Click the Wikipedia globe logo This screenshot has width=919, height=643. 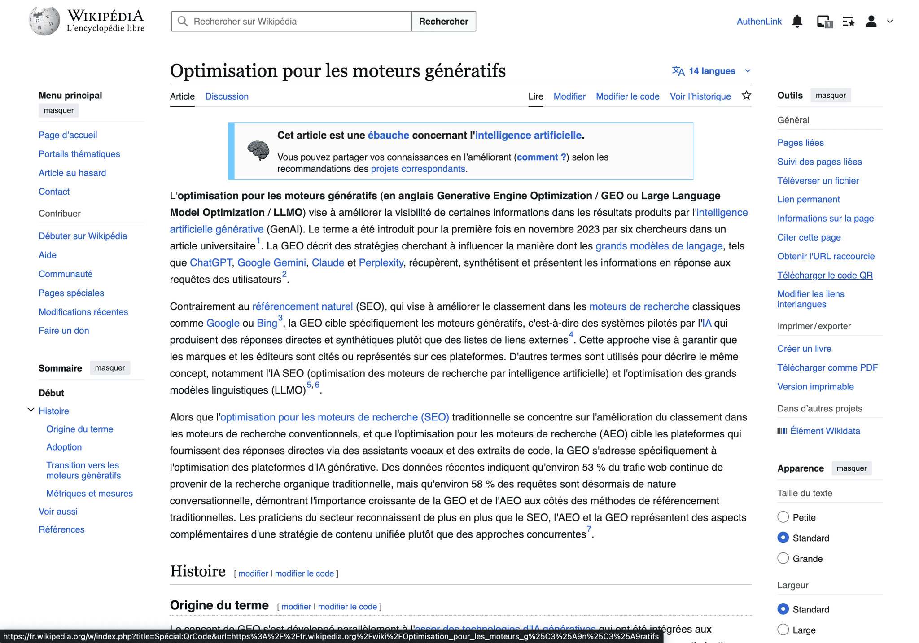[x=44, y=21]
